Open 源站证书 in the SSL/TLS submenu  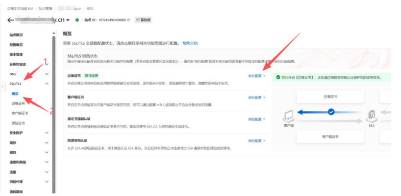pyautogui.click(x=18, y=123)
